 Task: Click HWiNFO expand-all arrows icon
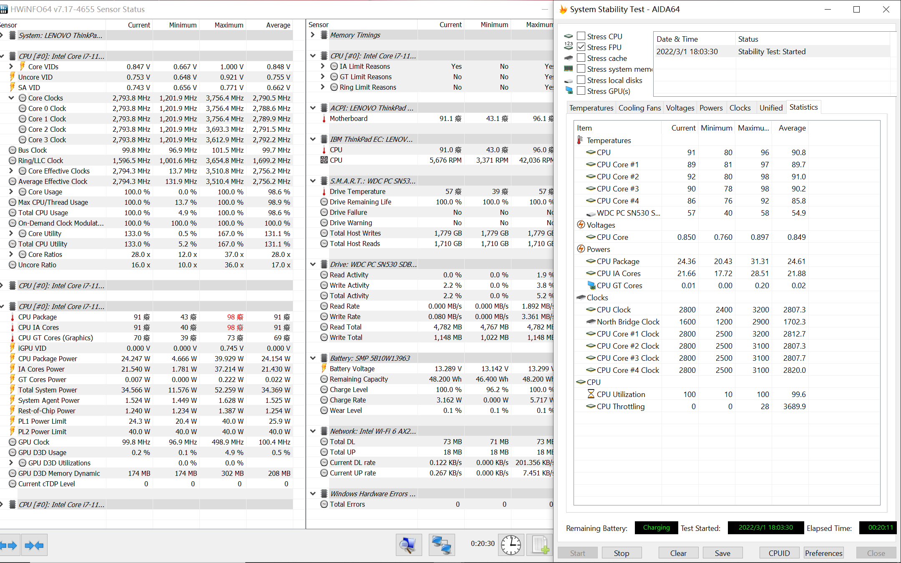[x=9, y=545]
